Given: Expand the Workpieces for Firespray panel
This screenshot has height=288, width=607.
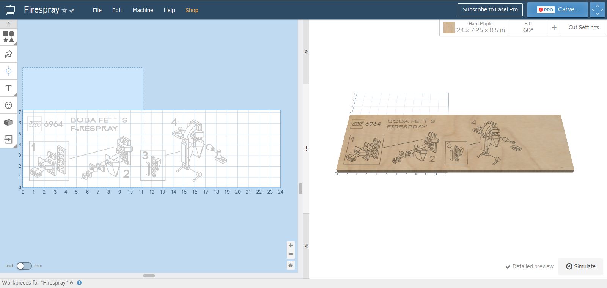Looking at the screenshot, I should tap(71, 283).
